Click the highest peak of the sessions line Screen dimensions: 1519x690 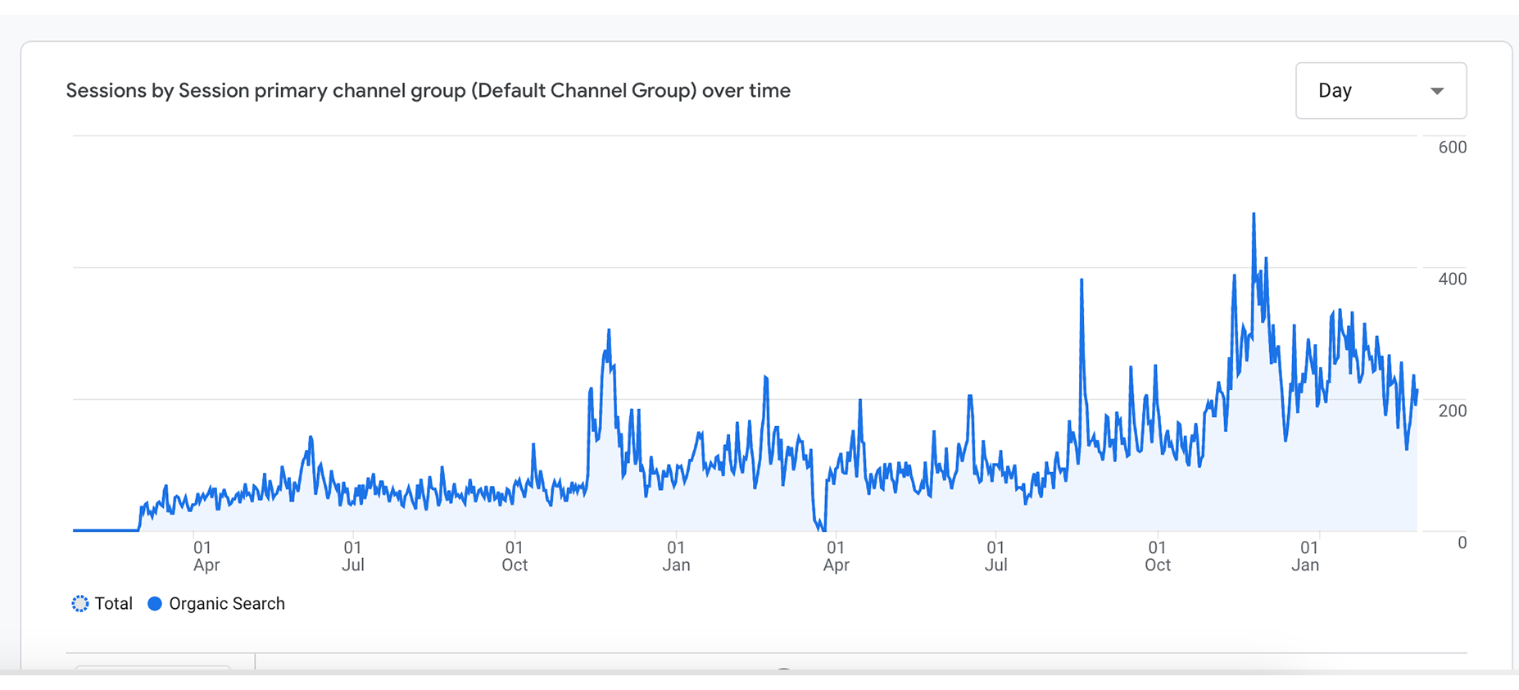pos(1254,215)
